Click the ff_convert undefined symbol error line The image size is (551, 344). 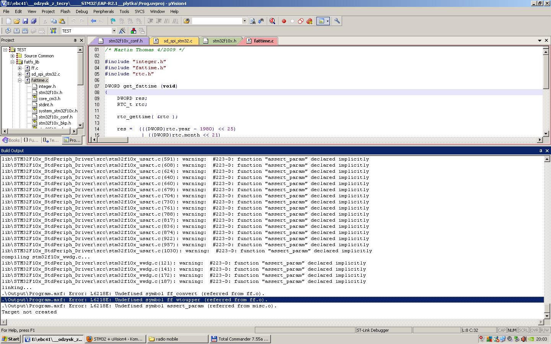(x=133, y=294)
